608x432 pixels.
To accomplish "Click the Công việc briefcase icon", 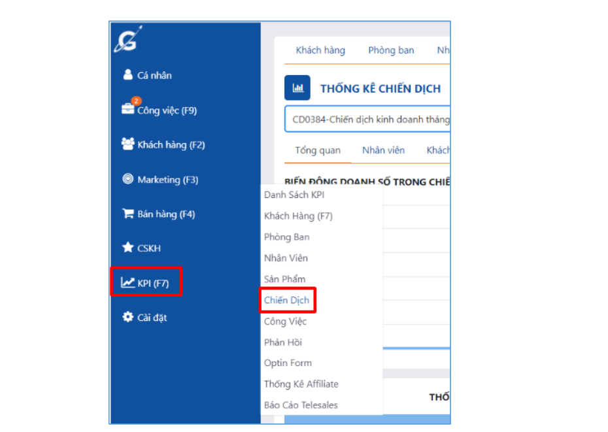I will click(x=127, y=109).
